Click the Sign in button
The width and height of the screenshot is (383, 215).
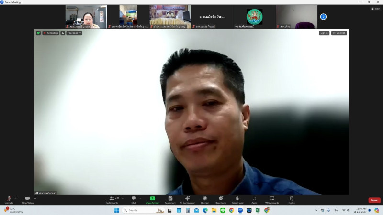pos(324,33)
